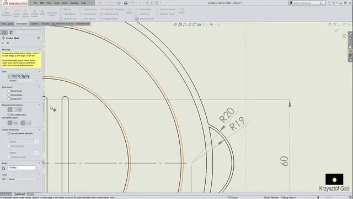353x199 pixels.
Task: Open the Tools menu
Action: coord(65,3)
